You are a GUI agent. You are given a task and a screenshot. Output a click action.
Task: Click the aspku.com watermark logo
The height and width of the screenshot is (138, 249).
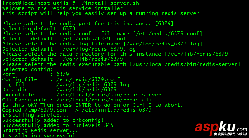(221, 128)
